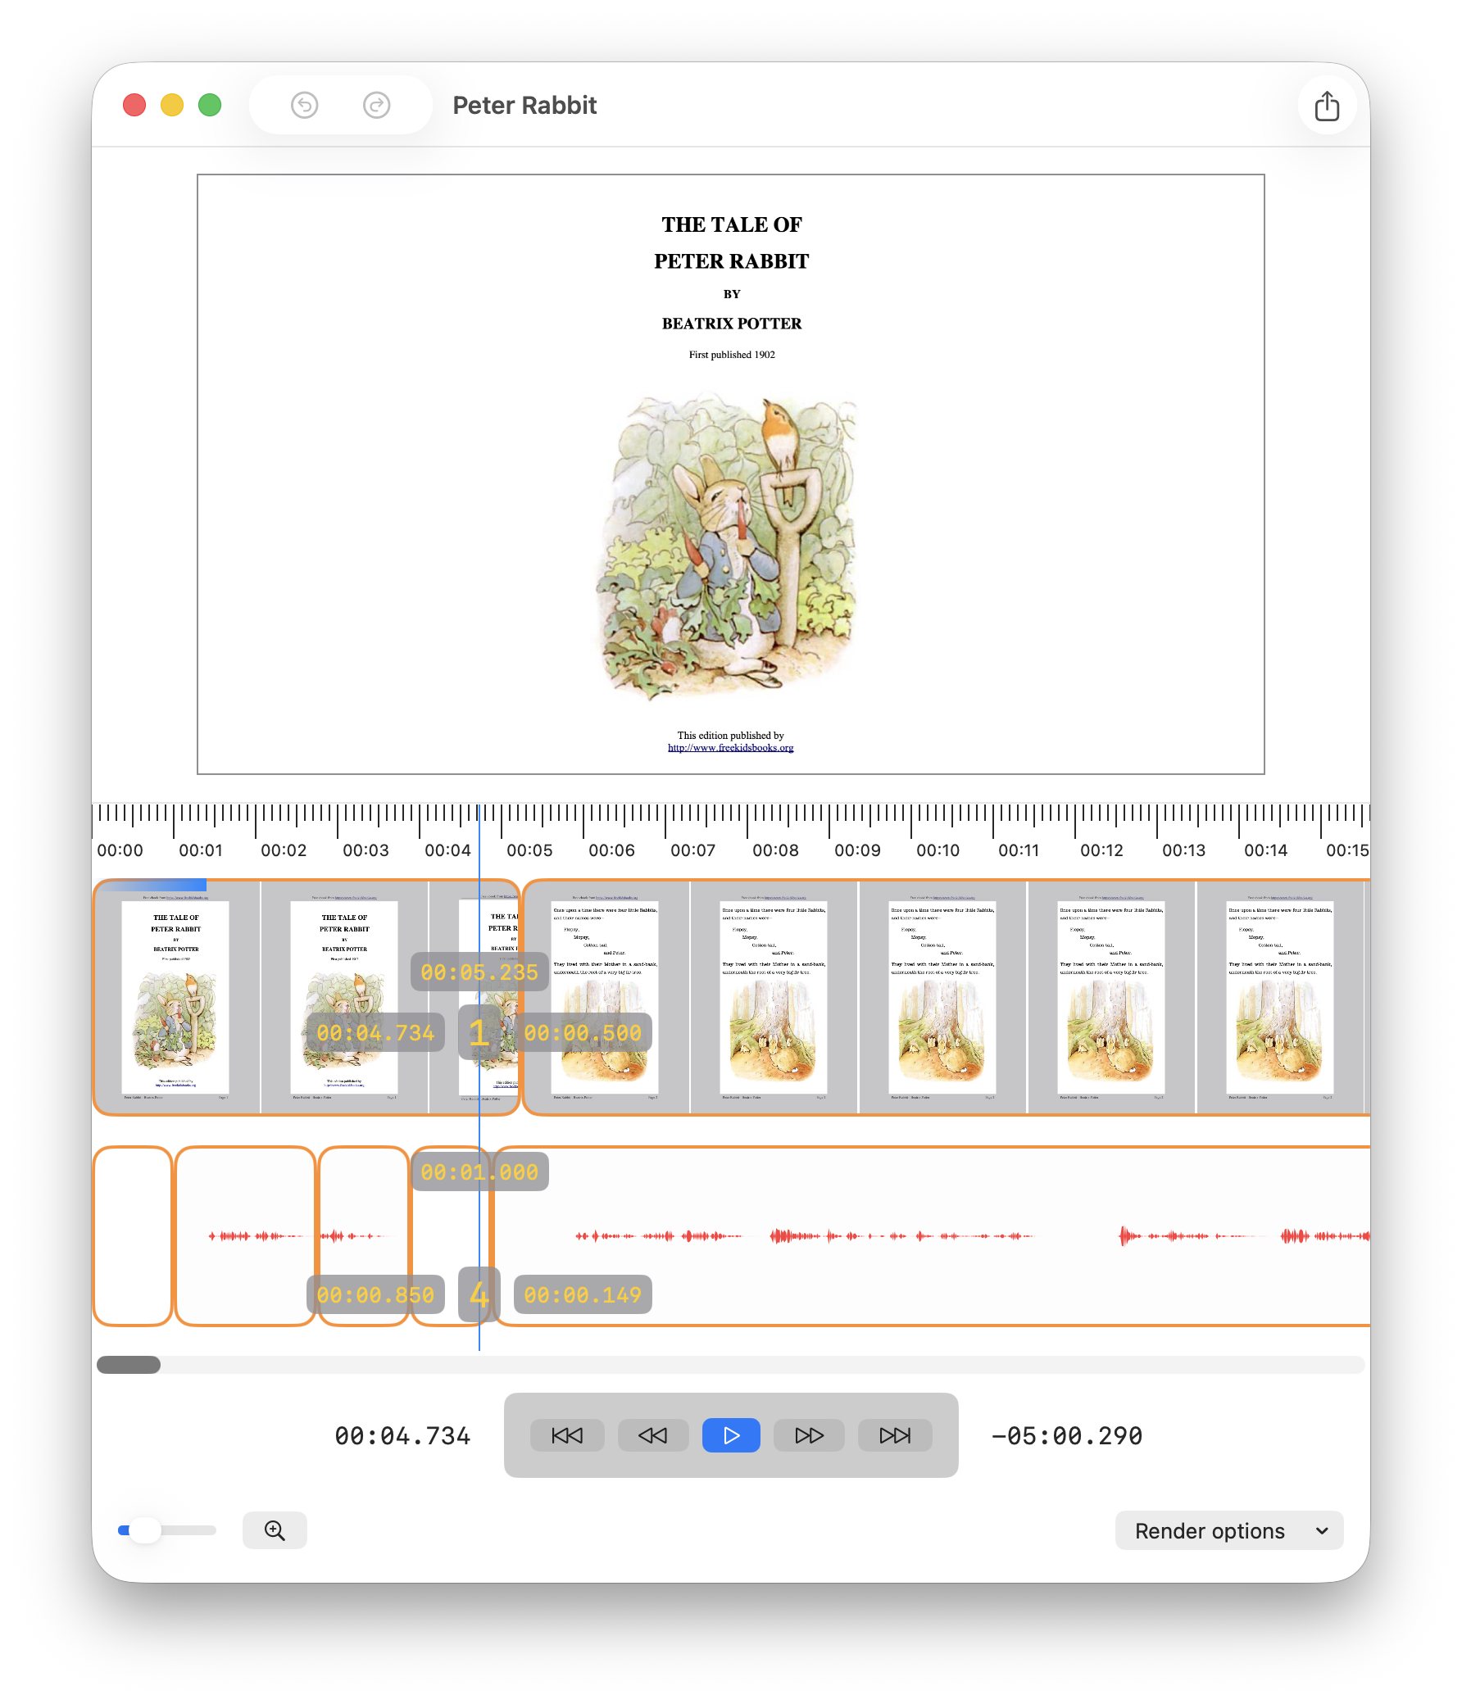
Task: Click the remaining time -05:00.290 readout
Action: (x=1067, y=1436)
